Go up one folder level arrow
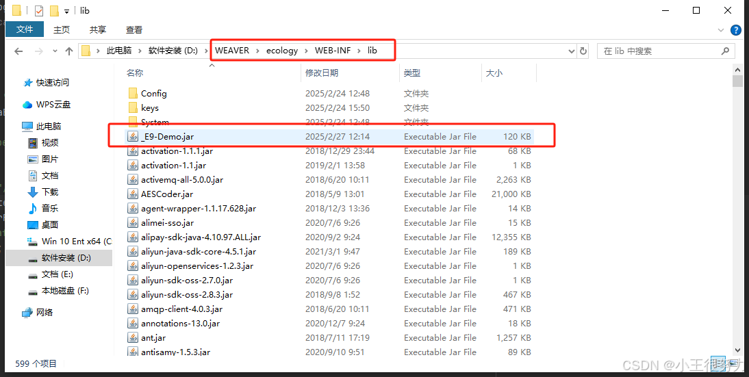749x377 pixels. pyautogui.click(x=68, y=51)
